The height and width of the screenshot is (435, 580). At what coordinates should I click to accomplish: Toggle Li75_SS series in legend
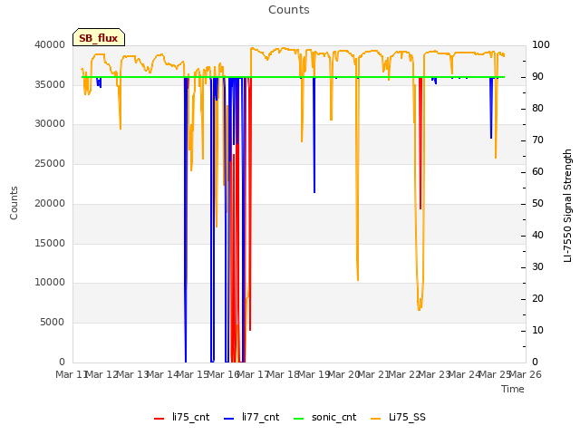(x=398, y=417)
